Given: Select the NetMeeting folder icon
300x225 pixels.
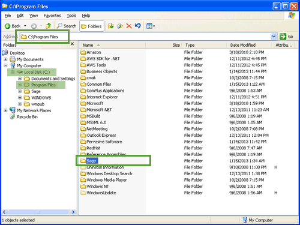Looking at the screenshot, I should [83, 129].
